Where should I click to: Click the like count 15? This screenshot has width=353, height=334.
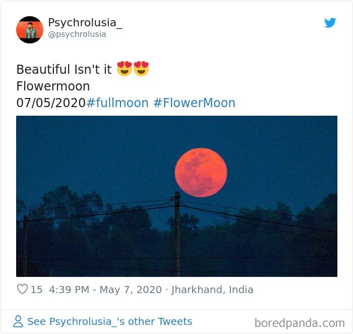pos(36,290)
